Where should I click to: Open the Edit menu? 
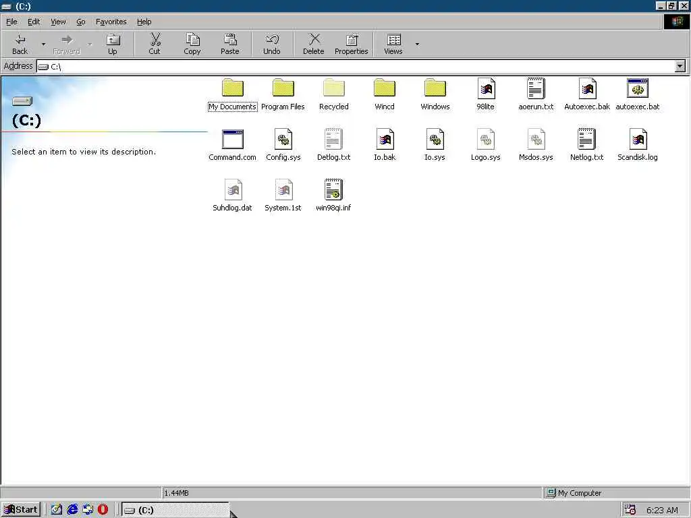tap(34, 22)
